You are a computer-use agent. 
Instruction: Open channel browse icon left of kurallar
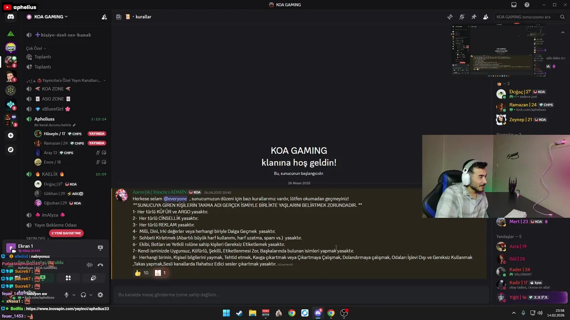(x=118, y=17)
